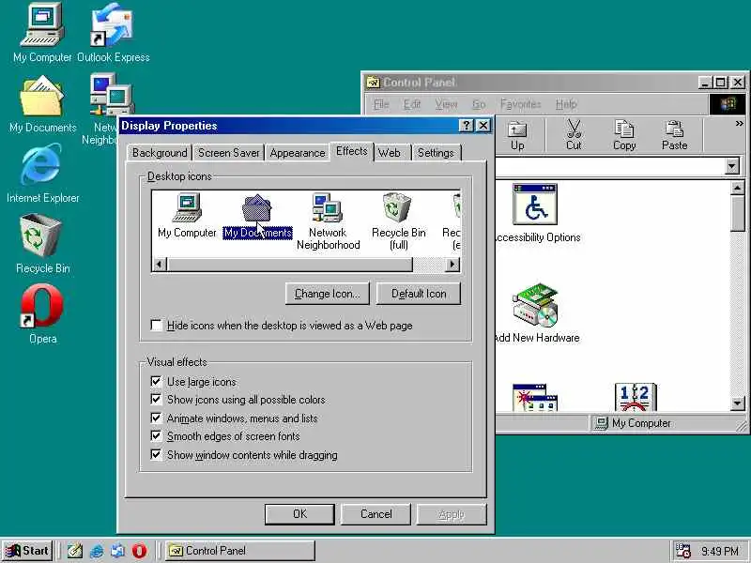Viewport: 751px width, 563px height.
Task: Select the Internet Explorer desktop icon
Action: (x=42, y=174)
